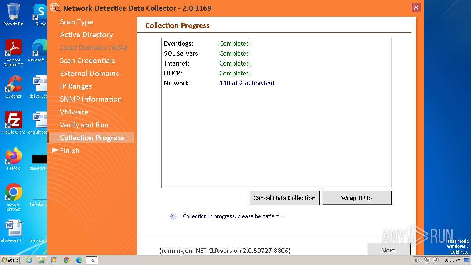This screenshot has height=265, width=471.
Task: Click the taskbar clock showing 10:11 PM
Action: pyautogui.click(x=452, y=260)
